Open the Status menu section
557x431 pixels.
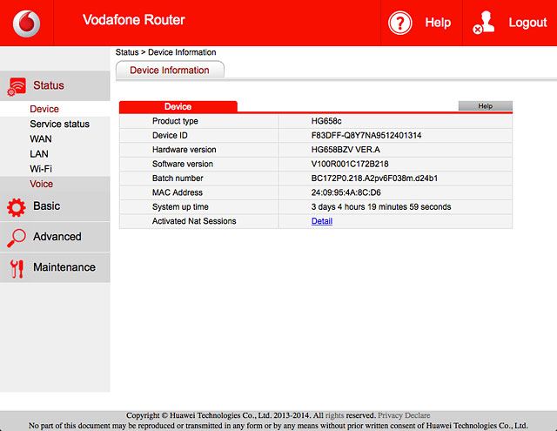click(55, 85)
